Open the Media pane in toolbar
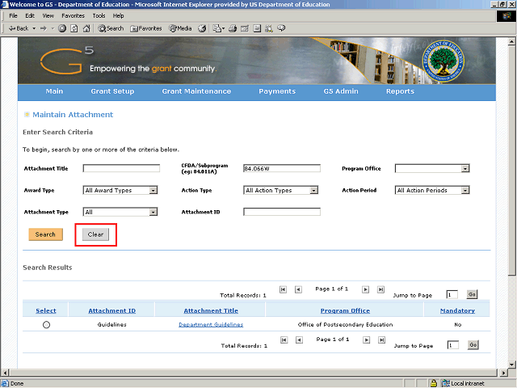Image resolution: width=517 pixels, height=388 pixels. [180, 28]
